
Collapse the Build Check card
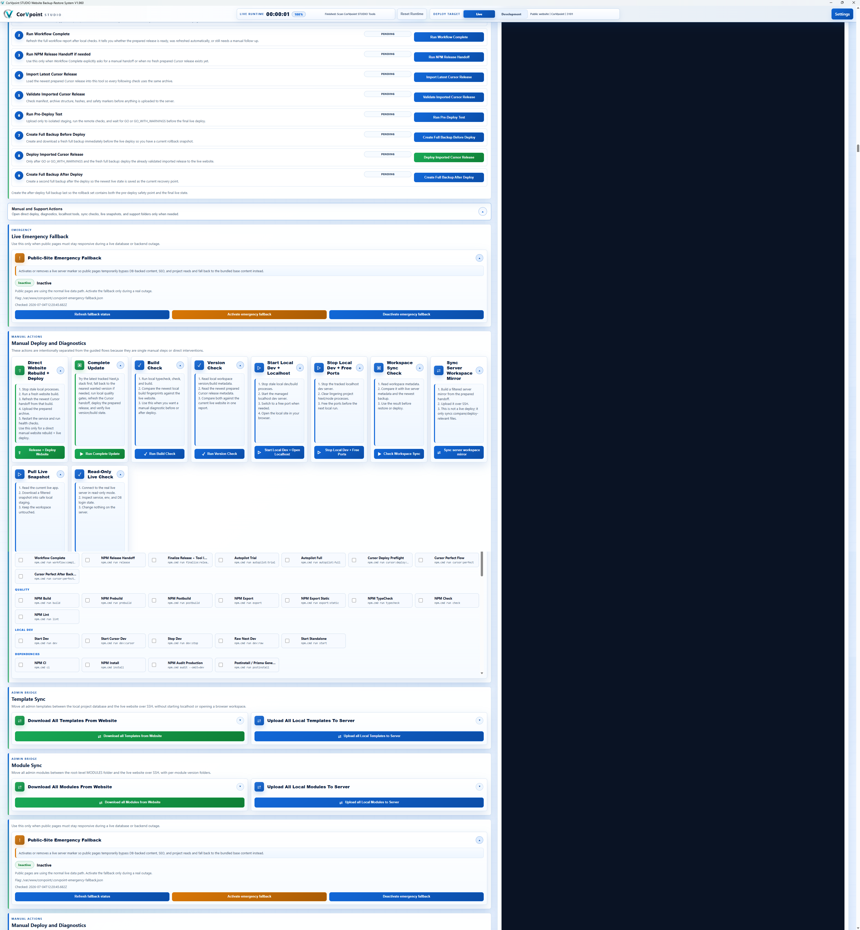(180, 365)
